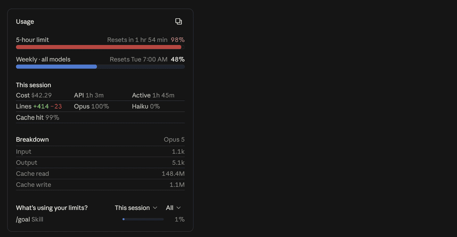
Task: Click the Lines +414 −23 stat
Action: [x=39, y=106]
